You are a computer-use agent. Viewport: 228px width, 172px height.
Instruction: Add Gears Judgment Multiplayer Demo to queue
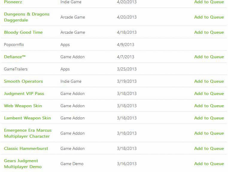(x=209, y=164)
